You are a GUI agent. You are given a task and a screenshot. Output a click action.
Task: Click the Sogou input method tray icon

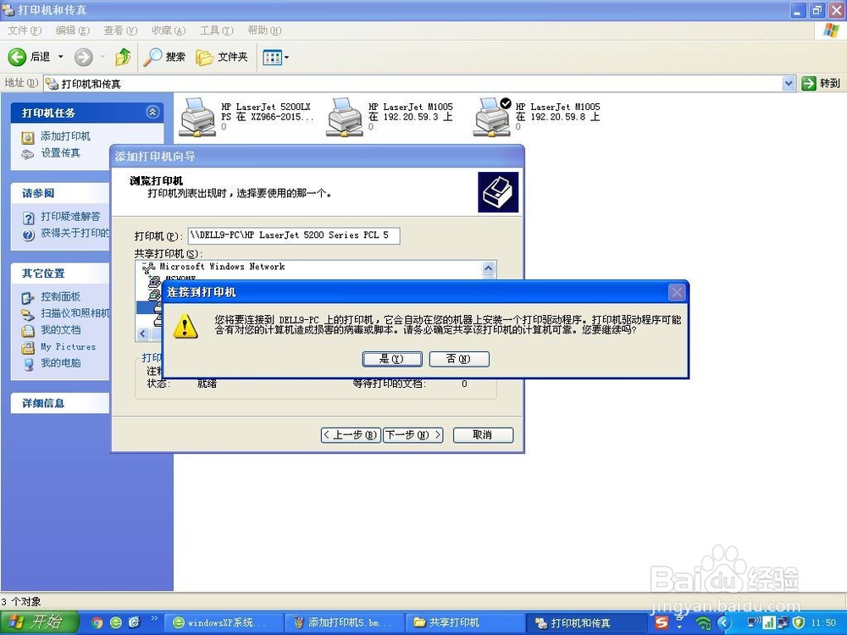(662, 622)
